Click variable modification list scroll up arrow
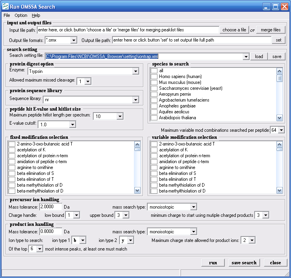Viewport: 291px width, 278px height. pos(280,144)
